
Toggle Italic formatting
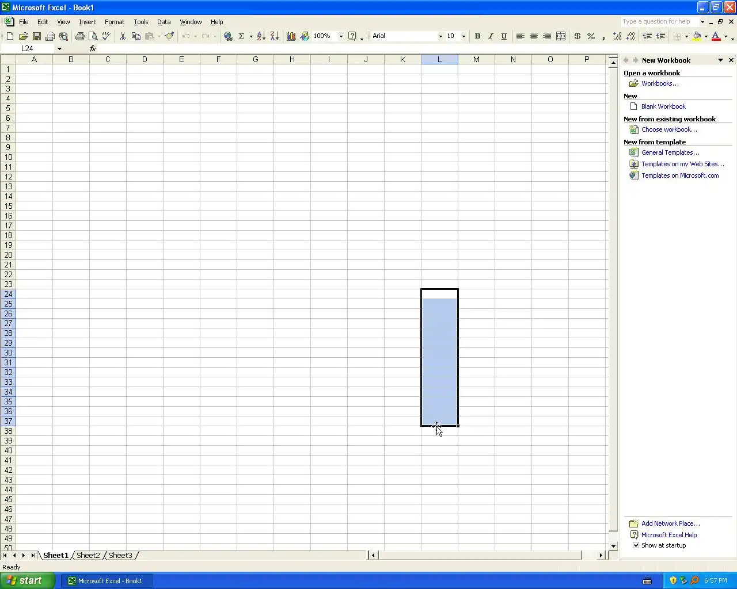[x=491, y=36]
